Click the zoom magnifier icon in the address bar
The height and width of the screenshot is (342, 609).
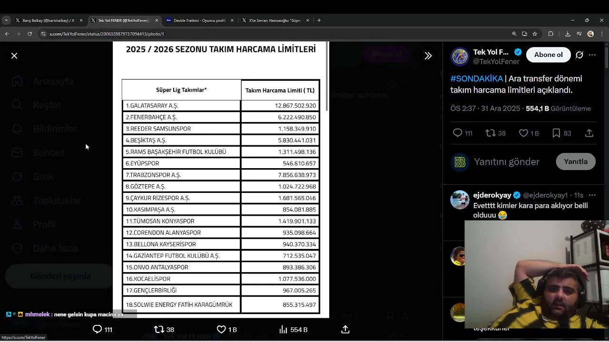(514, 34)
